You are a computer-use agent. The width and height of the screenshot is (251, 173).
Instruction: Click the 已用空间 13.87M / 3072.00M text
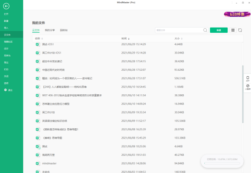tap(222, 159)
